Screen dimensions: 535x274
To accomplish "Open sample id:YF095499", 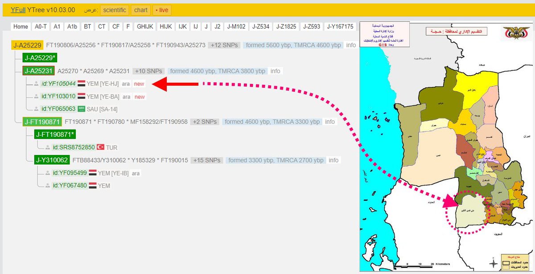I will (70, 173).
